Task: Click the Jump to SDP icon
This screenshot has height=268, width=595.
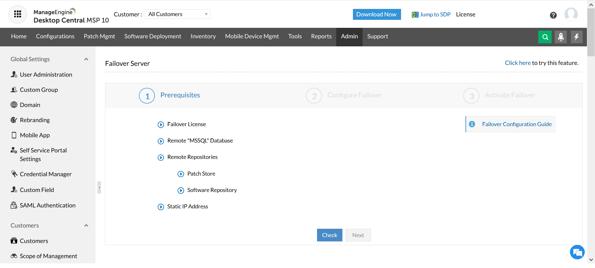Action: [415, 15]
